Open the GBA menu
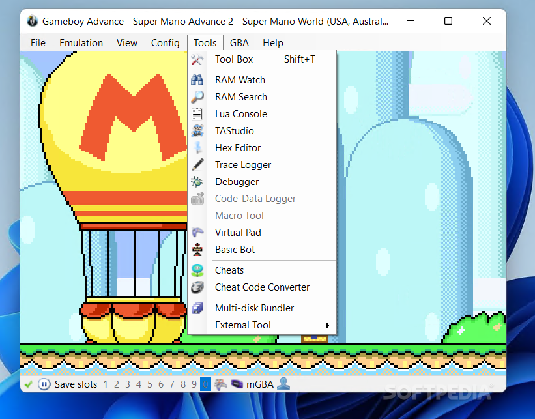The image size is (535, 419). 239,43
